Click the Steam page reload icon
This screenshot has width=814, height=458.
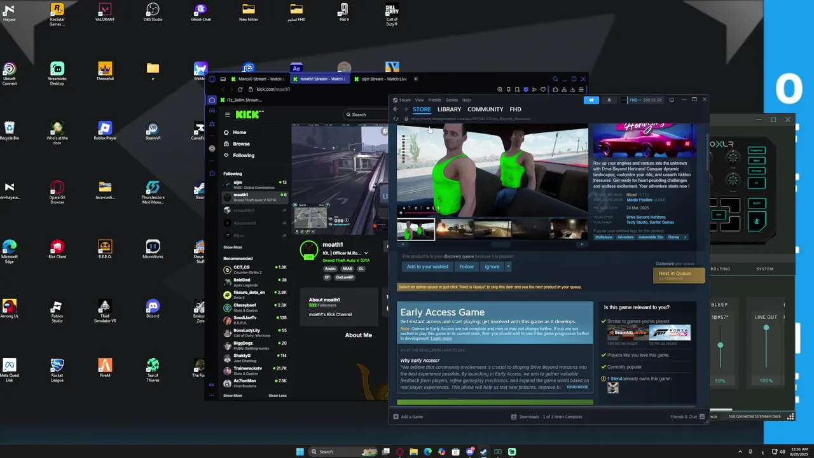[396, 118]
